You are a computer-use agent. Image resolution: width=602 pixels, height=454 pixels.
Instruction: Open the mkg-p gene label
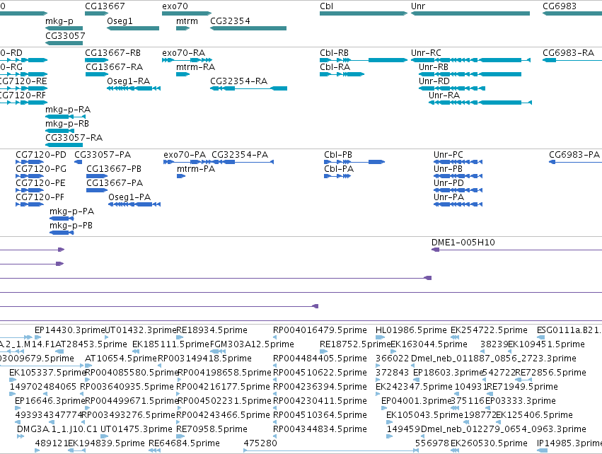(x=59, y=21)
